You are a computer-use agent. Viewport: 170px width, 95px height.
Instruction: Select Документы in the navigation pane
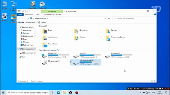tap(26, 30)
